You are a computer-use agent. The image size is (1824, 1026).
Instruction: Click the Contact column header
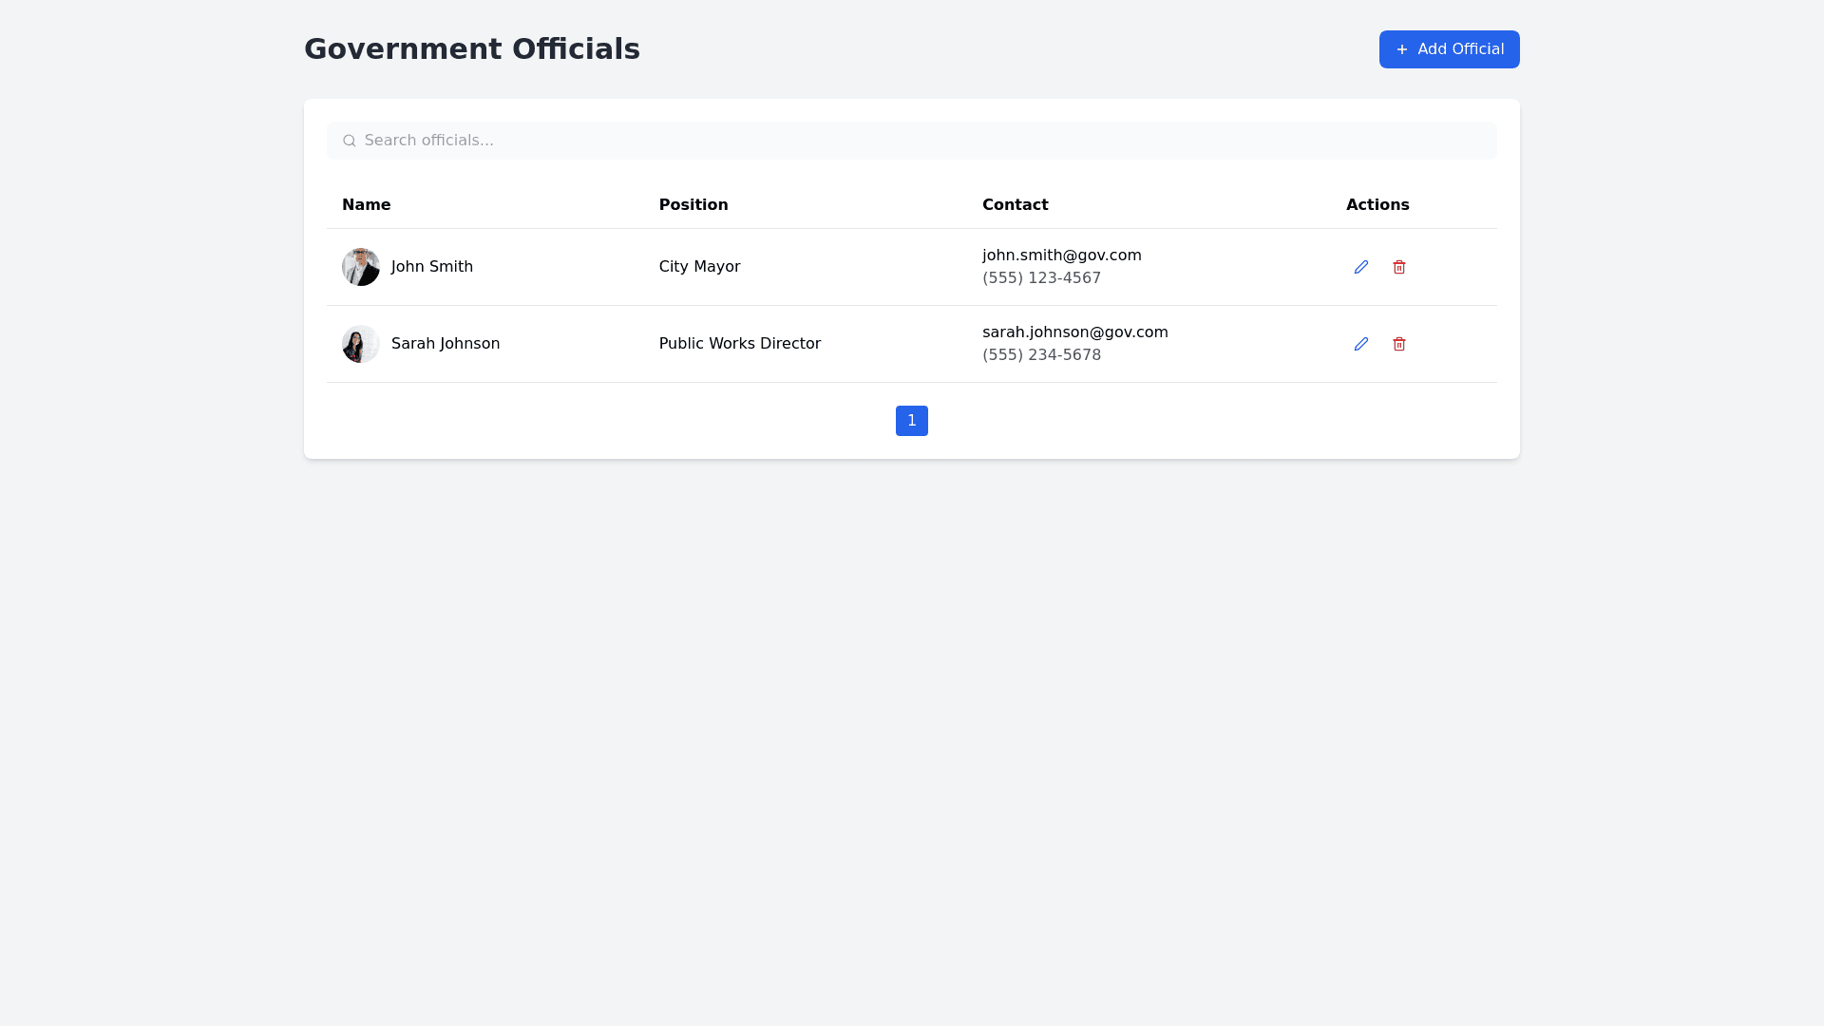1015,205
